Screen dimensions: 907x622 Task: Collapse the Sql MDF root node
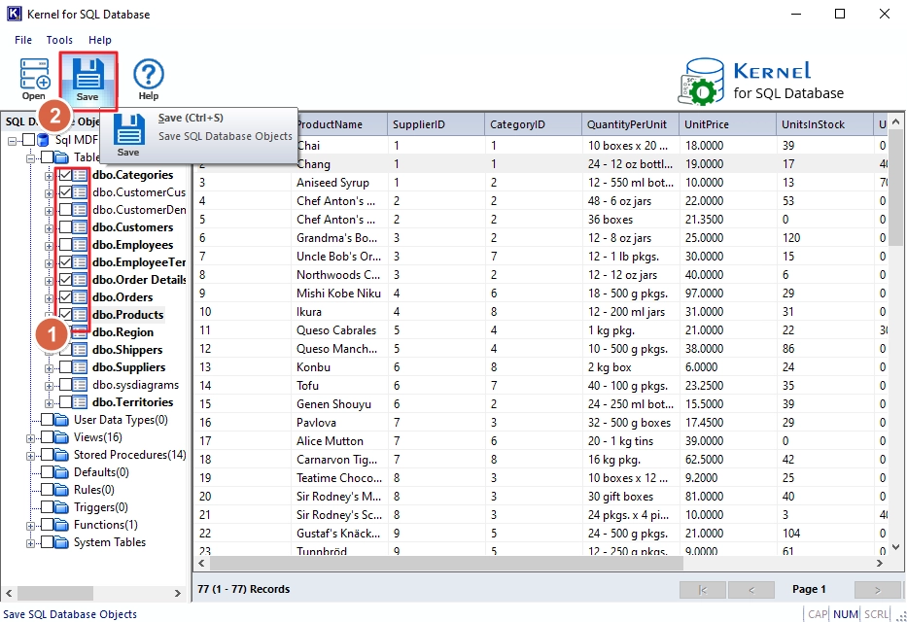12,141
